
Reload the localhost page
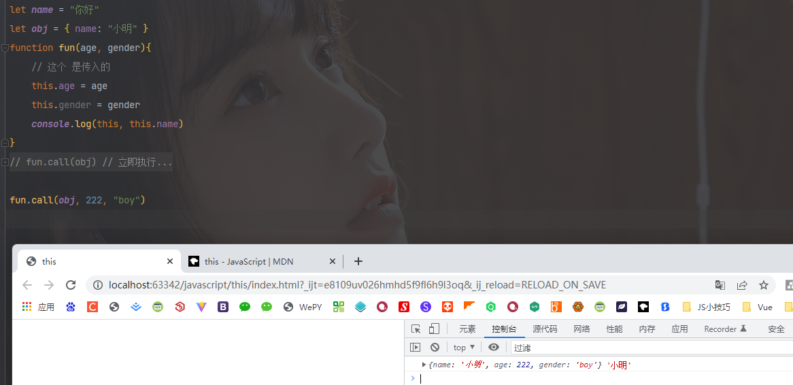pyautogui.click(x=71, y=285)
